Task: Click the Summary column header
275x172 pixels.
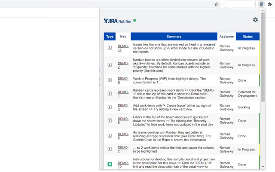Action: pyautogui.click(x=174, y=36)
